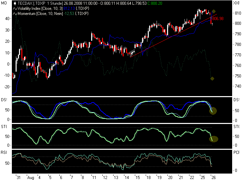This screenshot has height=180, width=244.
Task: Click the 50 tick on RSI left axis
Action: [x=7, y=163]
